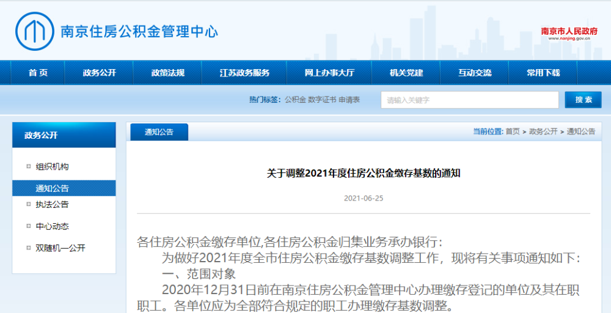
Task: Click the 公积金 hot tag
Action: coord(295,100)
